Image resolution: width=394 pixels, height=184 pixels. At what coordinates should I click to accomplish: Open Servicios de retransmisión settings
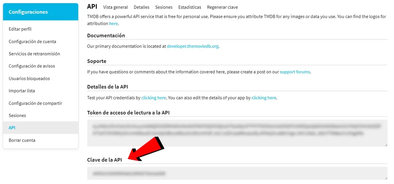pyautogui.click(x=34, y=54)
